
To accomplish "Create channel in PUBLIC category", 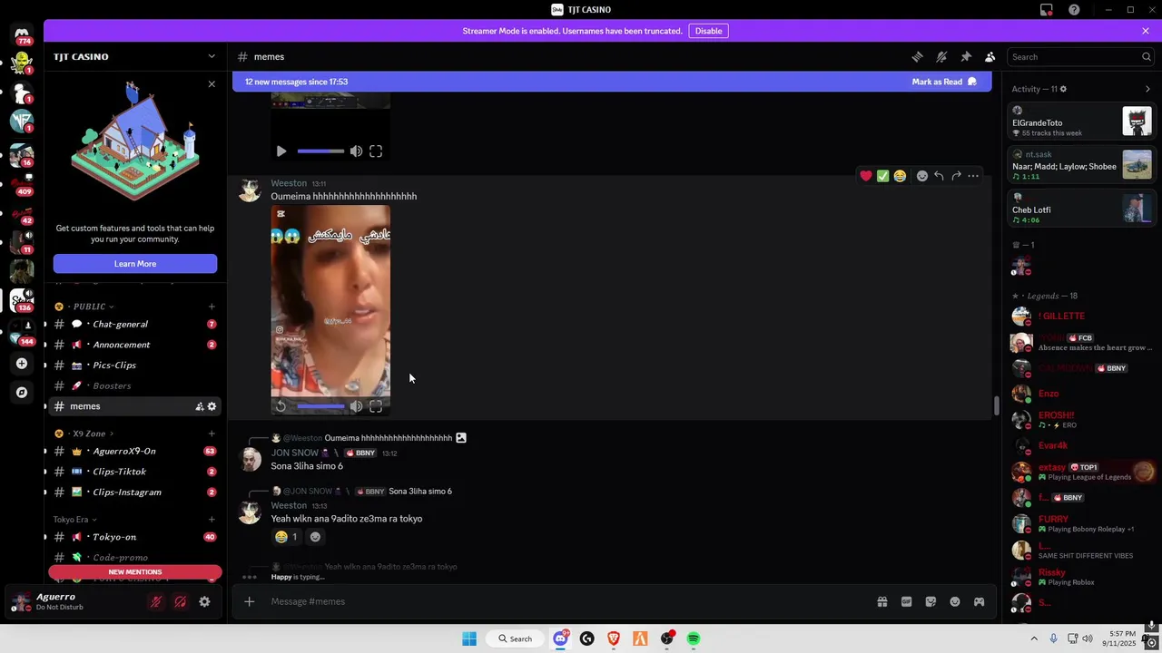I will pyautogui.click(x=212, y=307).
